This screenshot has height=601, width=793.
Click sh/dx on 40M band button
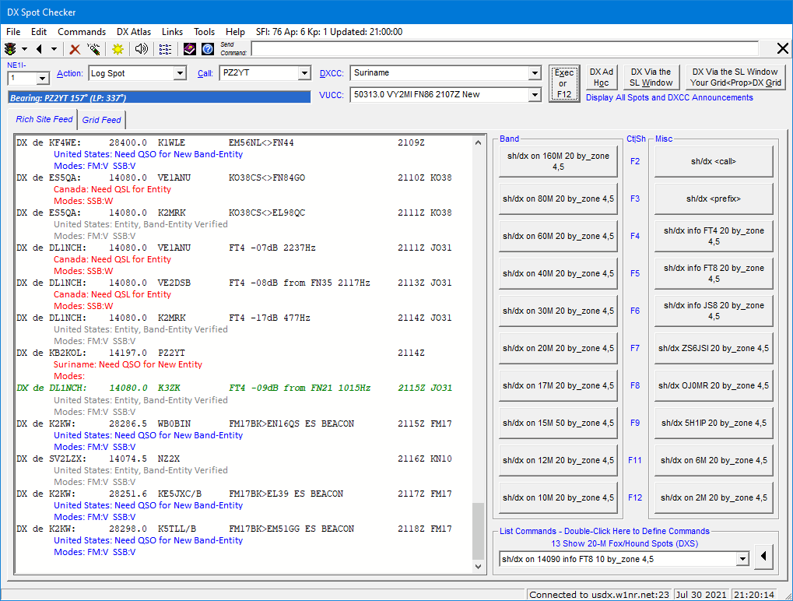click(x=558, y=274)
